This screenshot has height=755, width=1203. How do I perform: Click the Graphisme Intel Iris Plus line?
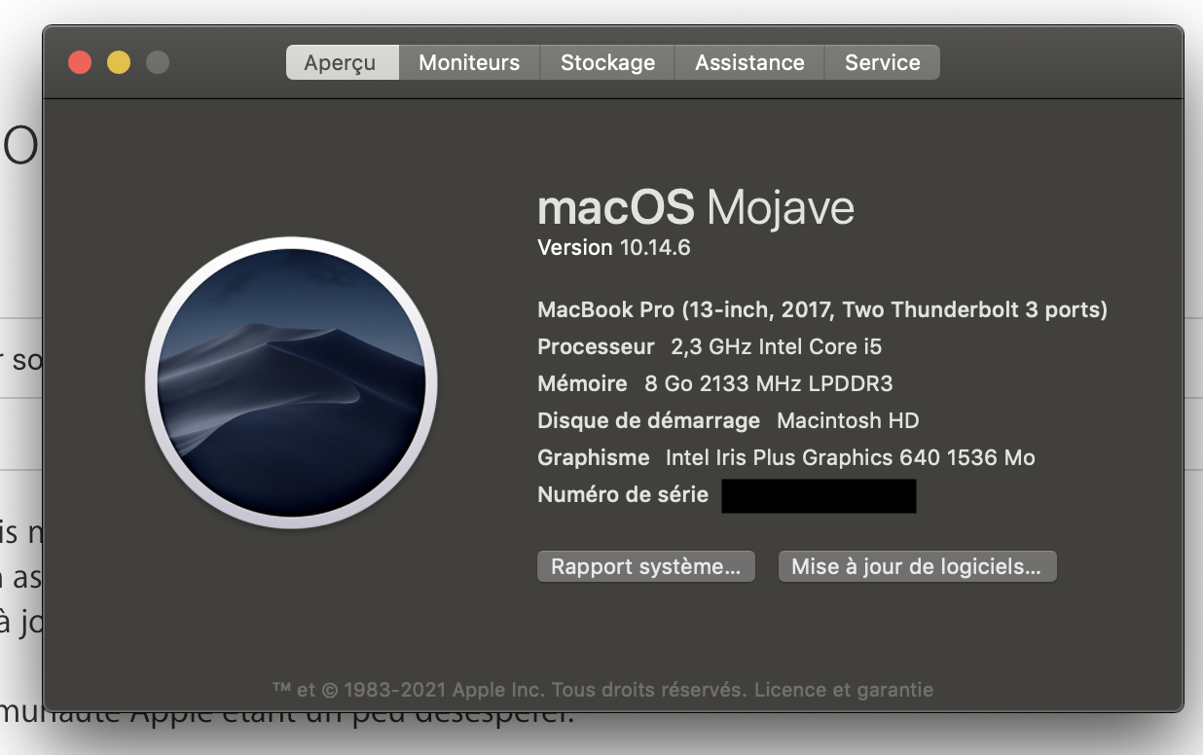click(x=786, y=457)
